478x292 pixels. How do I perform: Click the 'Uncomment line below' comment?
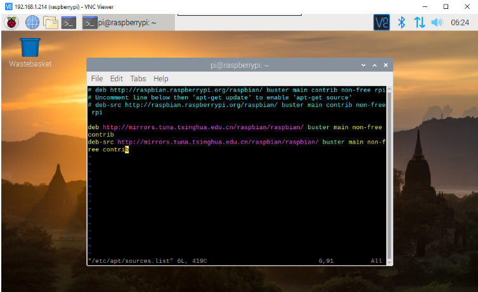pyautogui.click(x=220, y=98)
